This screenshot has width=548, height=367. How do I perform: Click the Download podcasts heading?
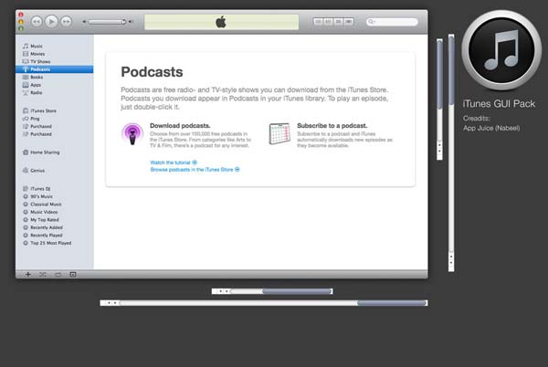[x=180, y=126]
